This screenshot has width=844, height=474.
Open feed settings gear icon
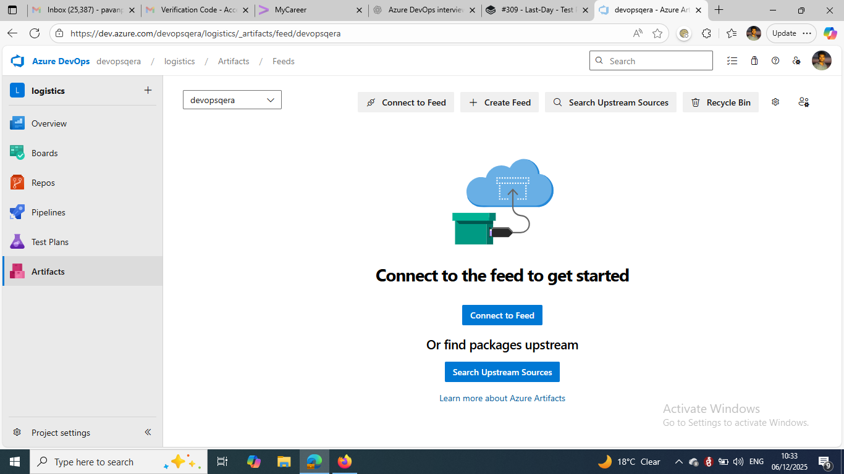click(x=775, y=102)
